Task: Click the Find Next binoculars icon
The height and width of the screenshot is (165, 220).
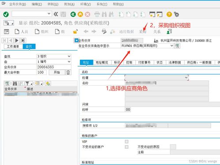Action: (111, 14)
